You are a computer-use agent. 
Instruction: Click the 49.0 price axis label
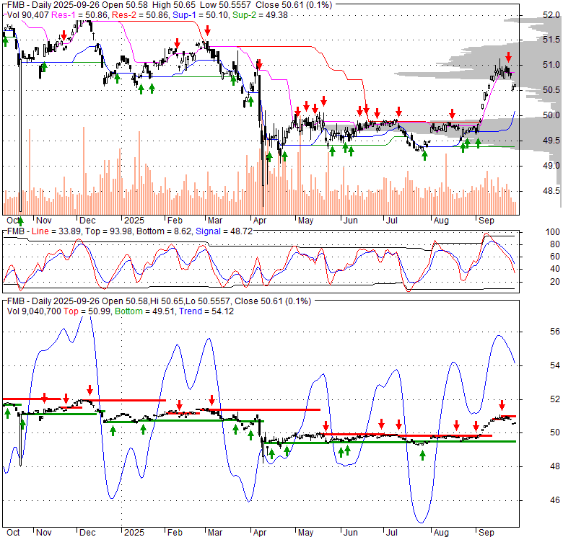coord(551,166)
